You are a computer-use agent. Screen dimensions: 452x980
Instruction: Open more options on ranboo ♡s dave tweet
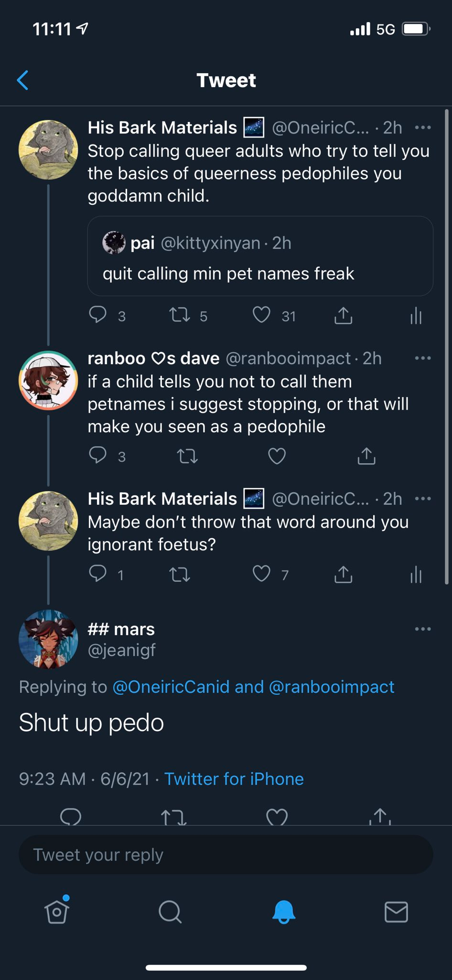tap(423, 358)
